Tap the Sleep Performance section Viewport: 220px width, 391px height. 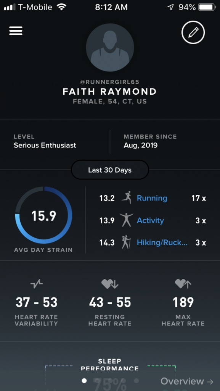(x=110, y=365)
